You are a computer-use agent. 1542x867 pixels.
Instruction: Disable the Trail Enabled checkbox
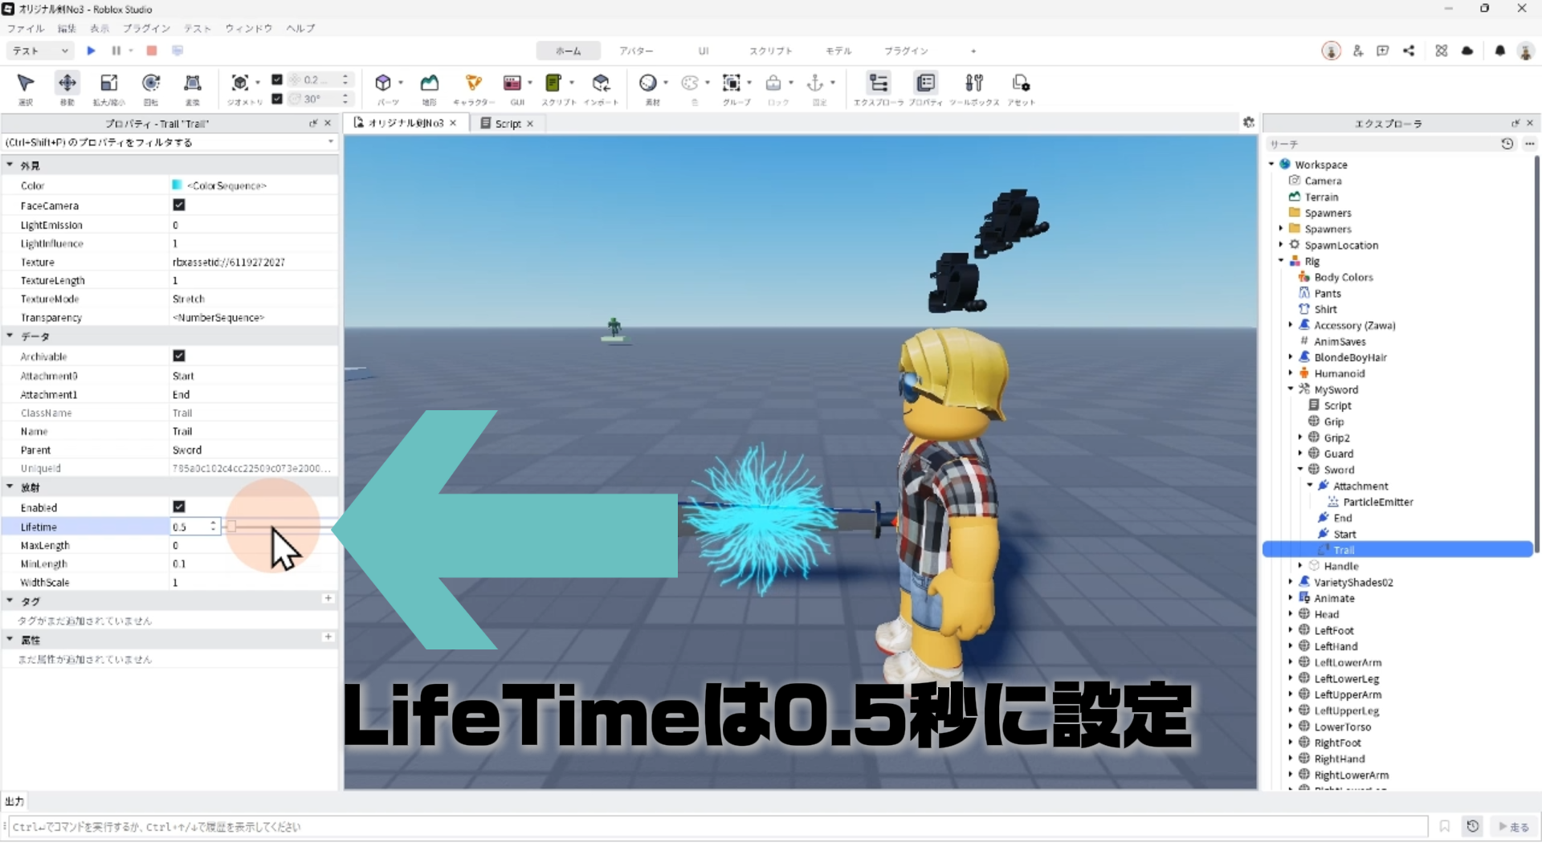point(179,507)
